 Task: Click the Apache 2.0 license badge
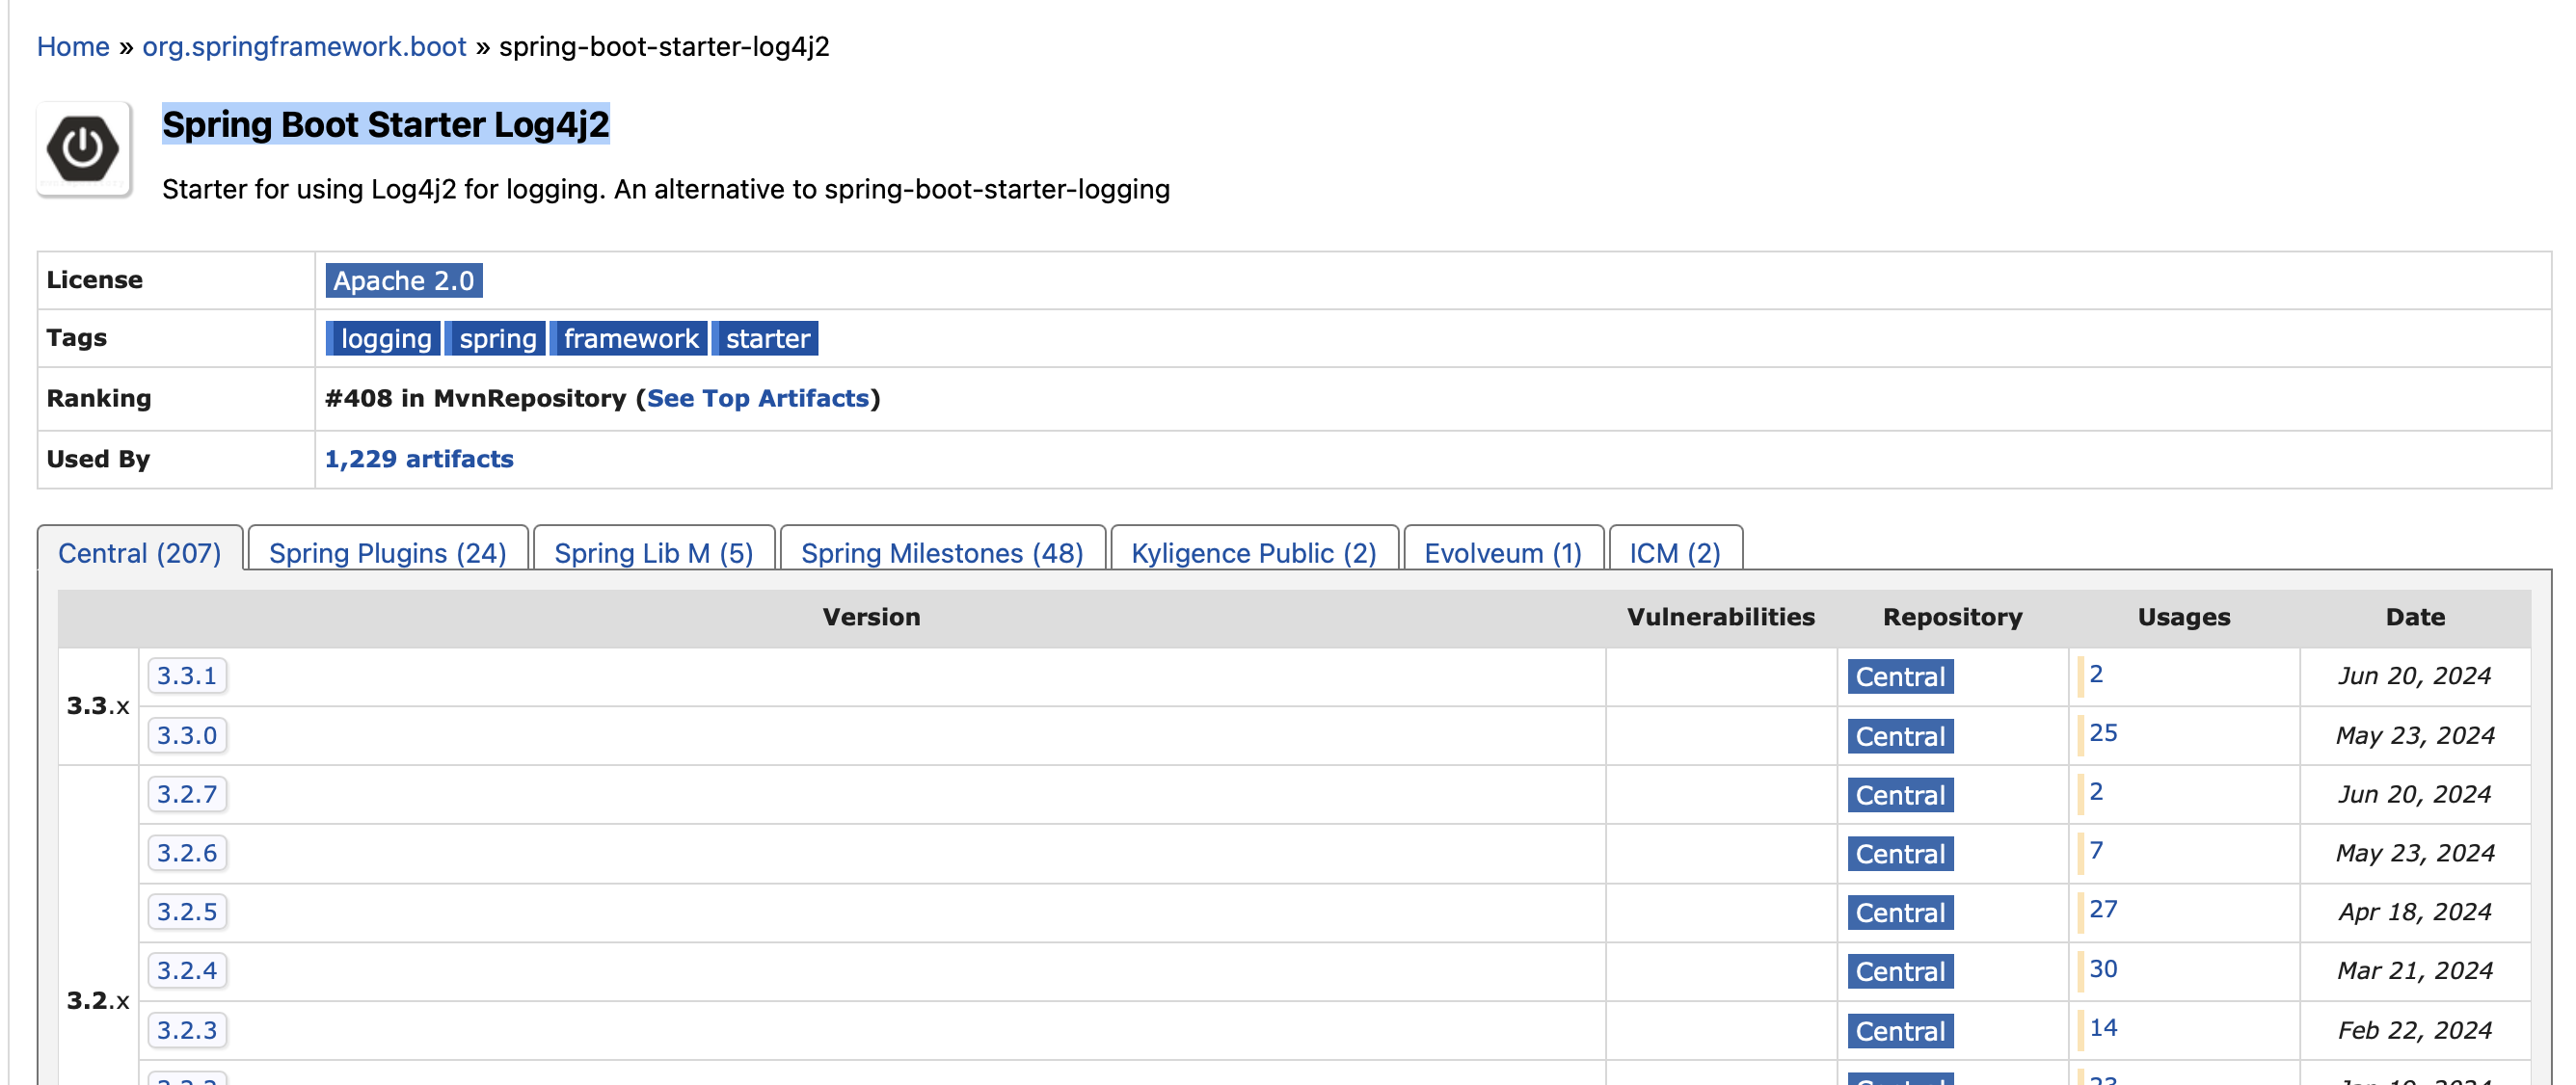click(403, 279)
